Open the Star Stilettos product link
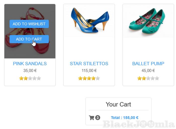Image resolution: width=176 pixels, height=129 pixels. [89, 63]
